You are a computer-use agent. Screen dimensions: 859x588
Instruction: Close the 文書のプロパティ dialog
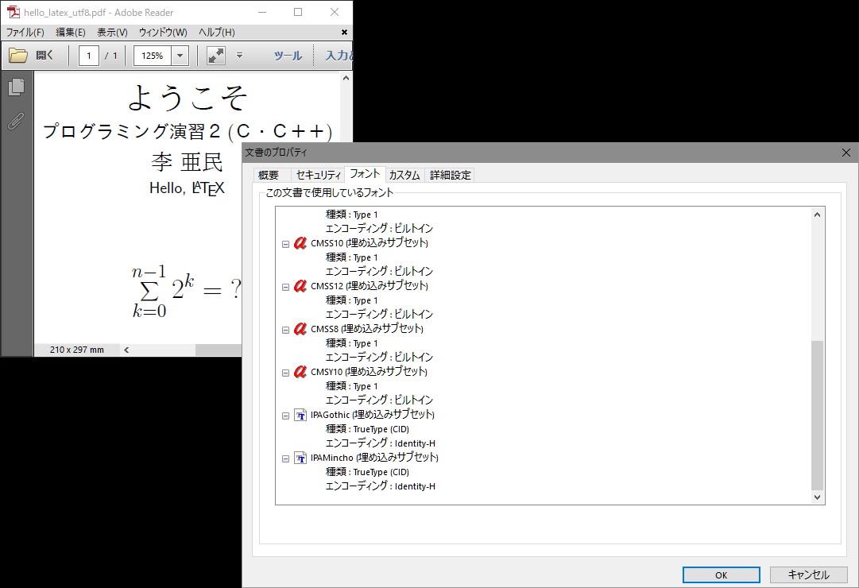click(x=845, y=153)
